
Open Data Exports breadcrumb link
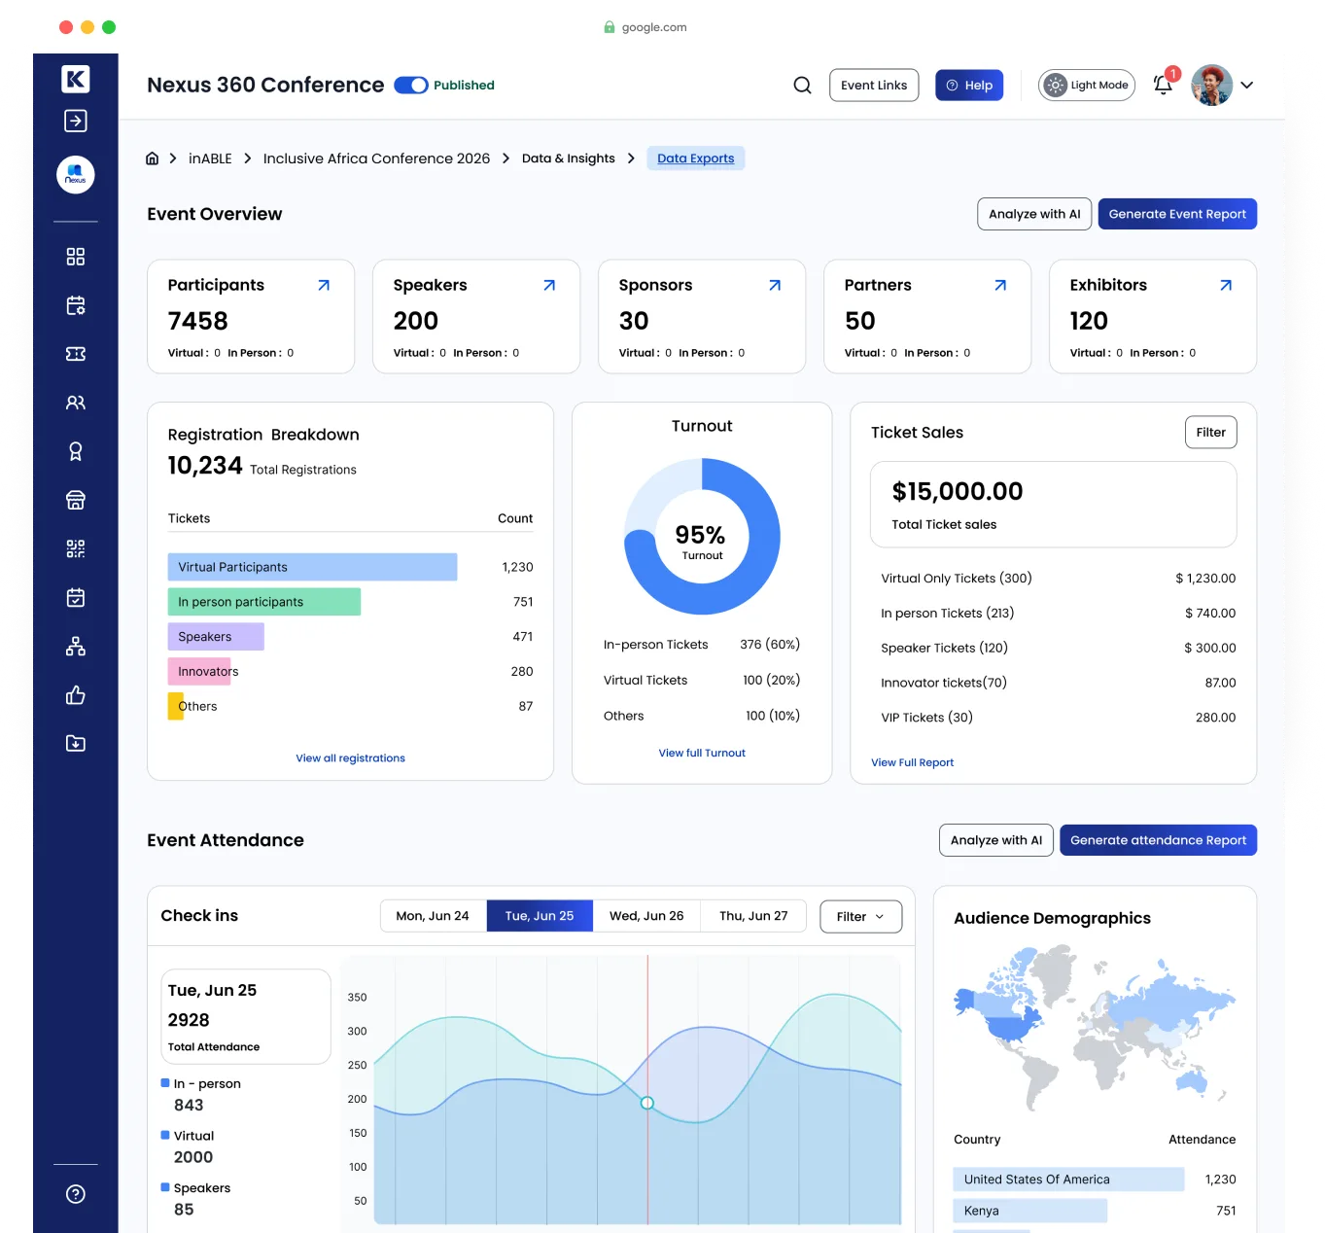[696, 159]
